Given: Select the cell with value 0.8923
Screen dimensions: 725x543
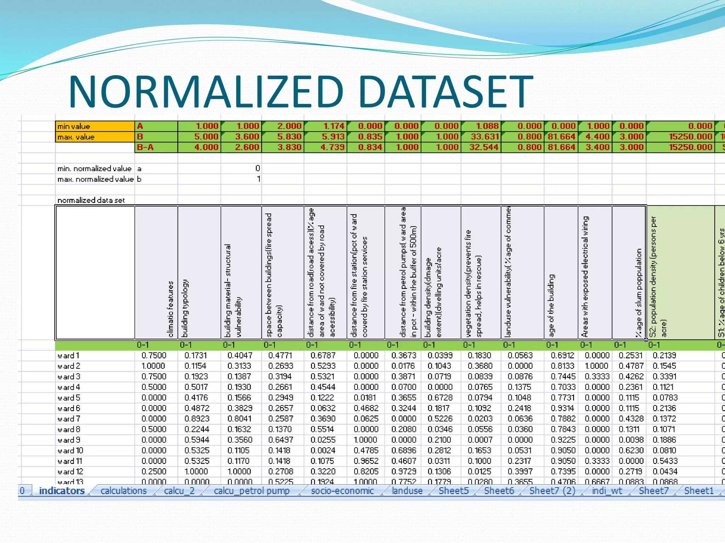Looking at the screenshot, I should [x=199, y=419].
